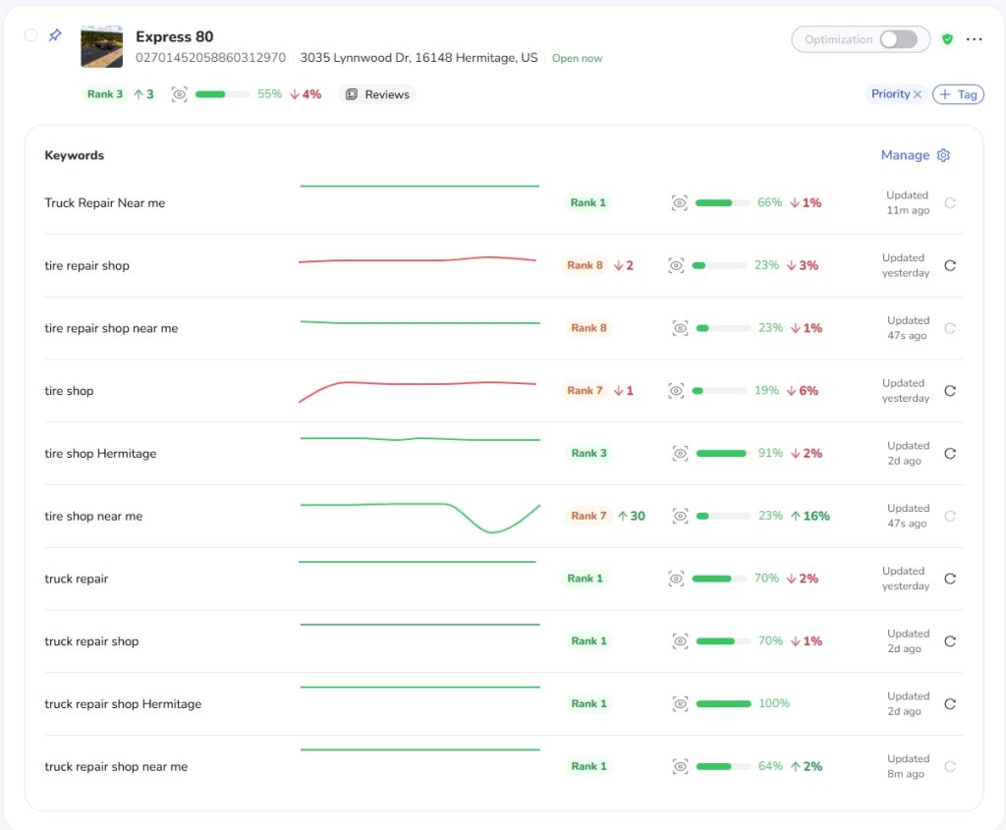Image resolution: width=1006 pixels, height=830 pixels.
Task: Select the 'tire repair shop' keyword text
Action: (x=86, y=265)
